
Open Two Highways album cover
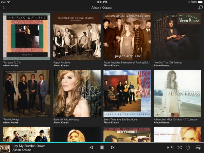27,93
